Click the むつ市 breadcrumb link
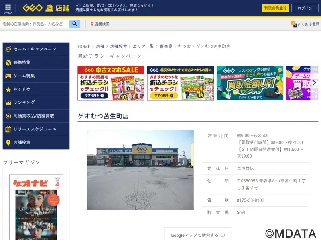The width and height of the screenshot is (321, 240). (184, 46)
